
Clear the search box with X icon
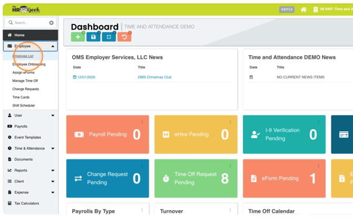(51, 23)
